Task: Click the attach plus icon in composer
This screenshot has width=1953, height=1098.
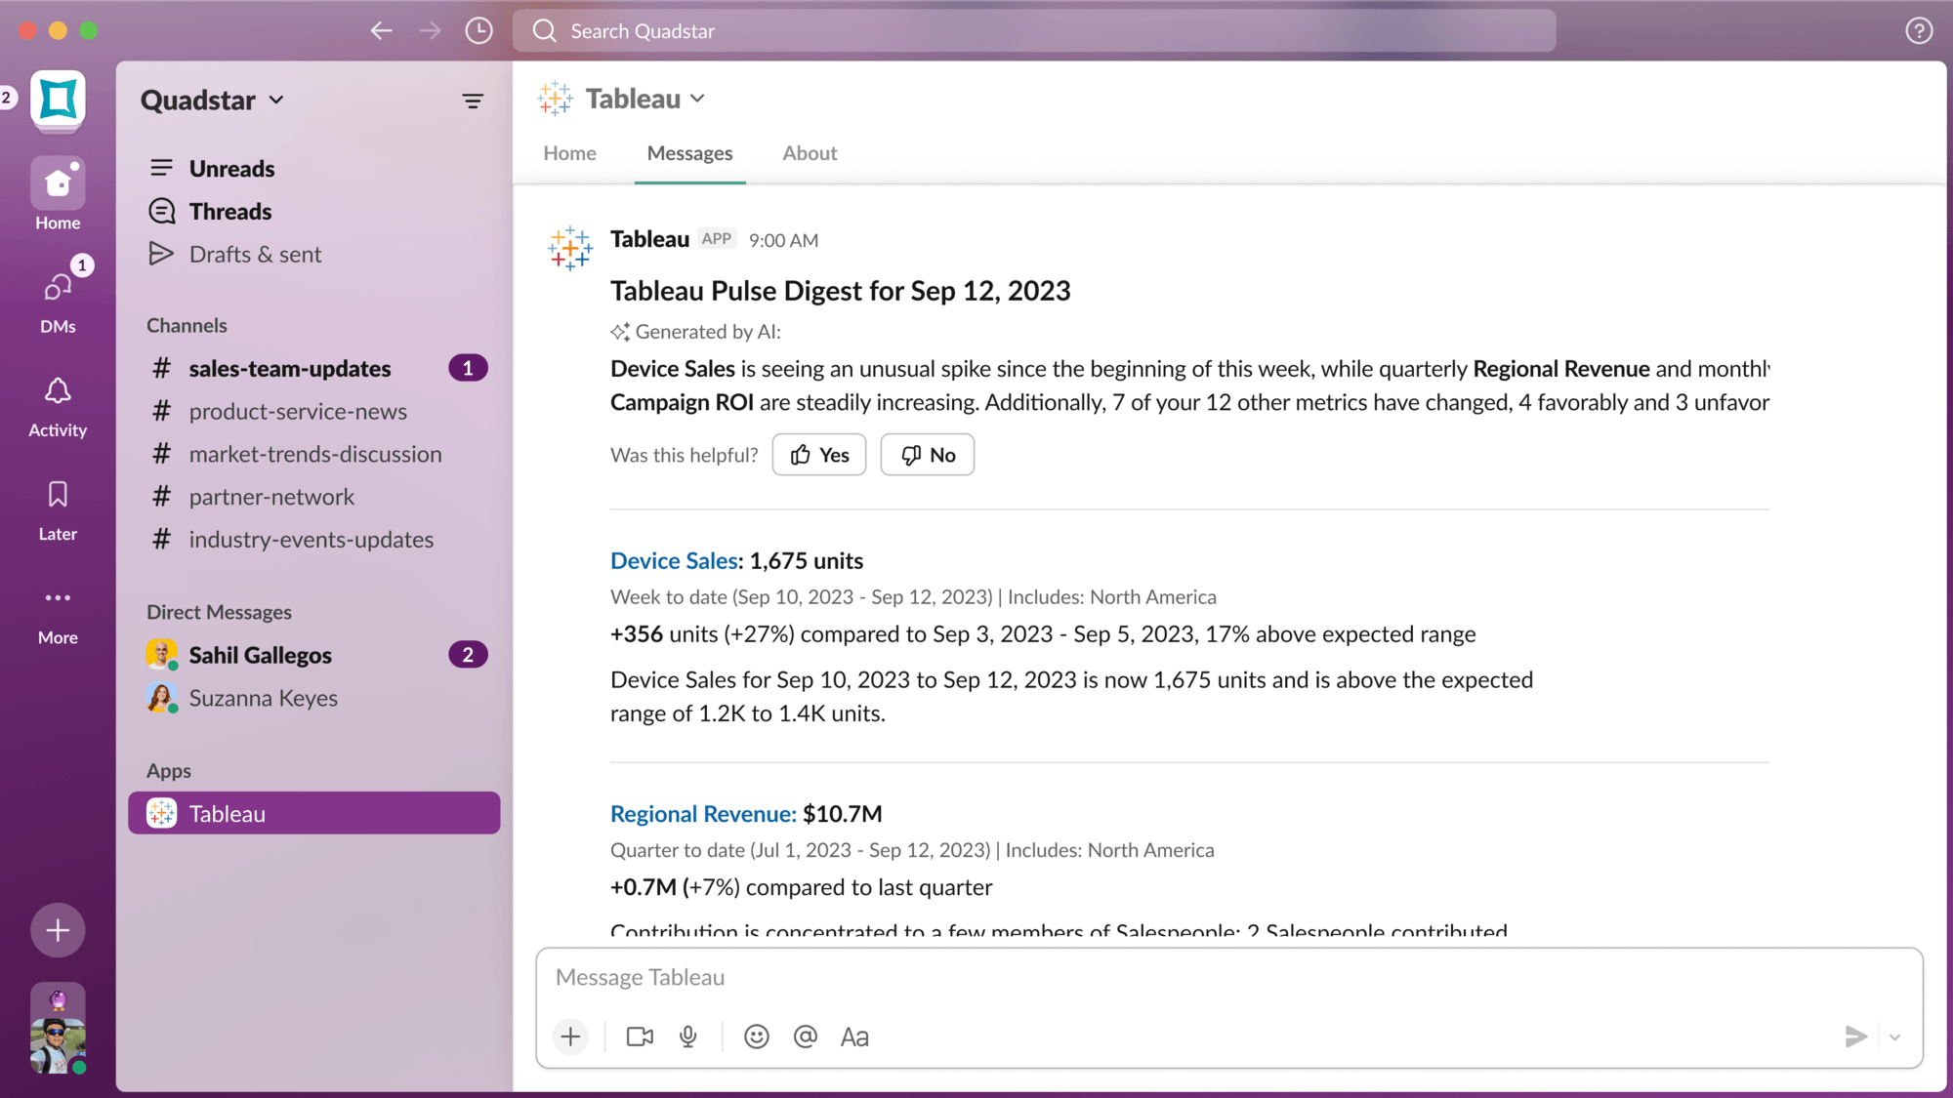Action: 570,1037
